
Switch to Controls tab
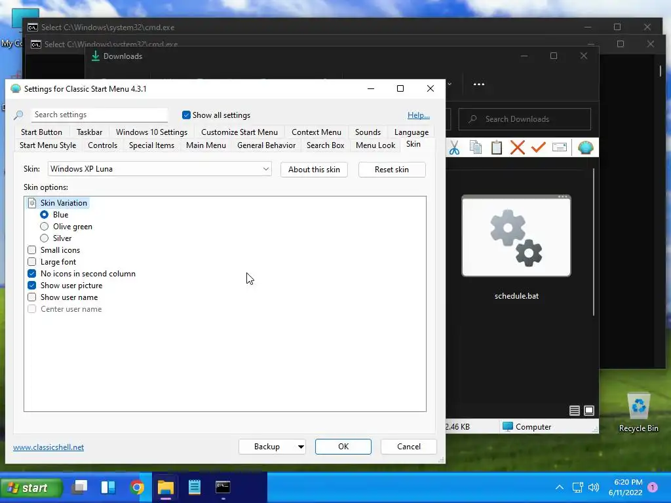102,145
